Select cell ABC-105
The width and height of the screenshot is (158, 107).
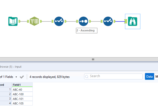[22, 103]
